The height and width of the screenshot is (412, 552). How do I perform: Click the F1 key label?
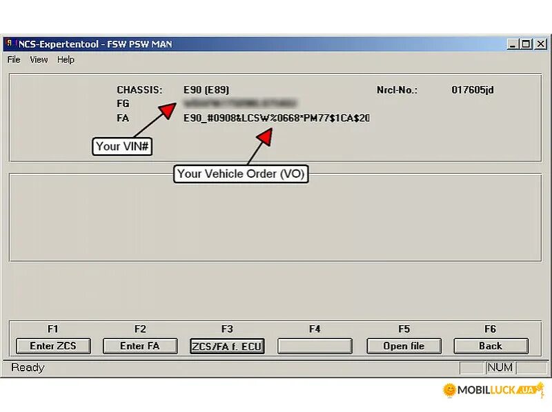pos(53,329)
